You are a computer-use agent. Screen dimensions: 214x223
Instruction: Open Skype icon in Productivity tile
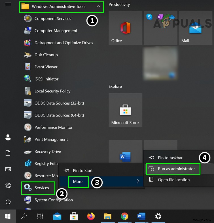click(x=149, y=17)
